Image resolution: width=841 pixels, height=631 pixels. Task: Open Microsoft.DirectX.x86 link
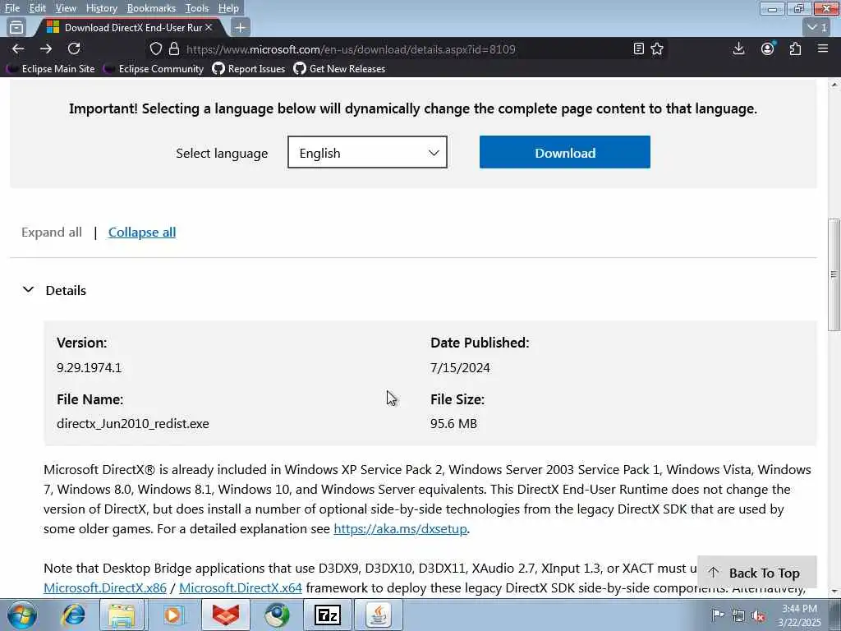click(x=105, y=587)
